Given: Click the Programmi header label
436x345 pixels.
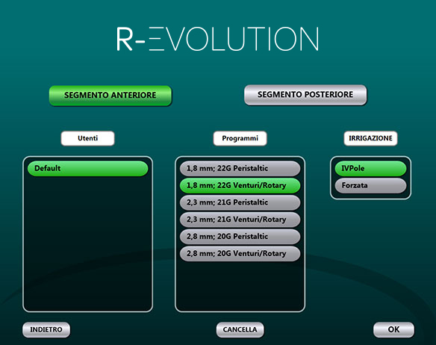Looking at the screenshot, I should (240, 138).
